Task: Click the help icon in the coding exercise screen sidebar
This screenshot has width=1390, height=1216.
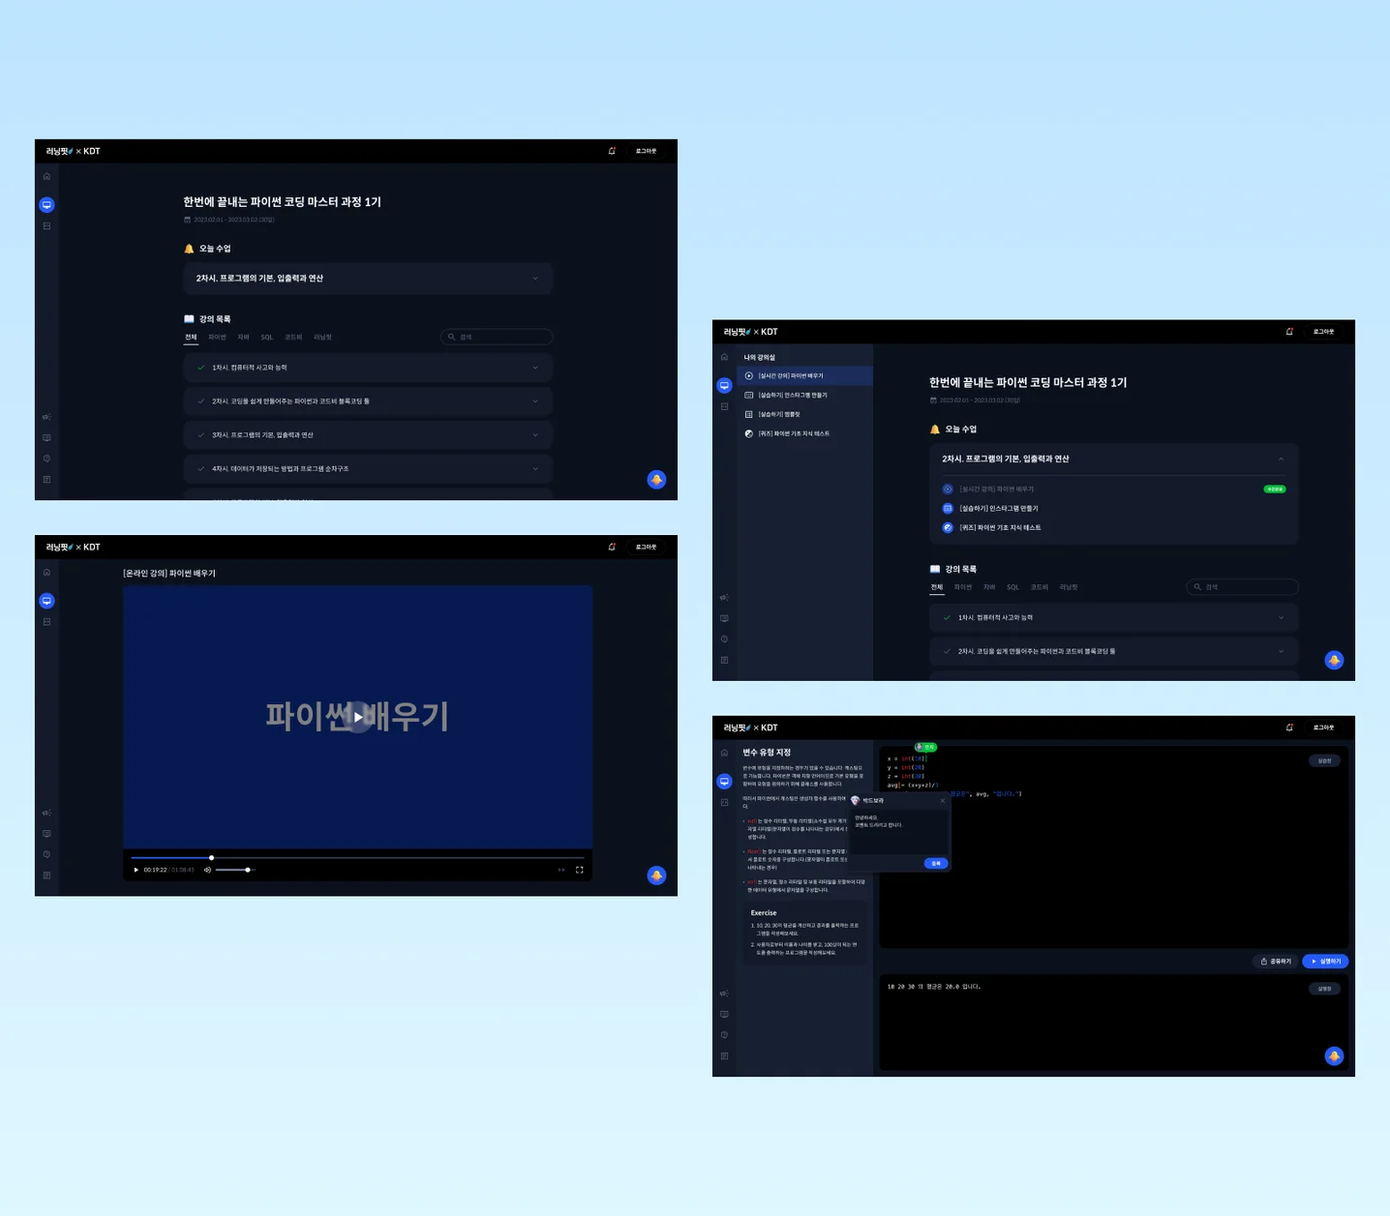Action: (724, 1035)
